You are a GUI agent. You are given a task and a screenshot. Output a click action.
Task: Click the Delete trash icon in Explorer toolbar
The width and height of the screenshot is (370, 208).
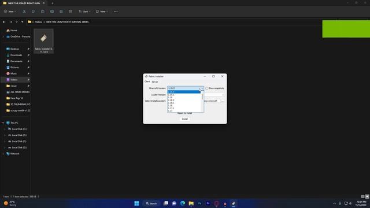coord(71,12)
